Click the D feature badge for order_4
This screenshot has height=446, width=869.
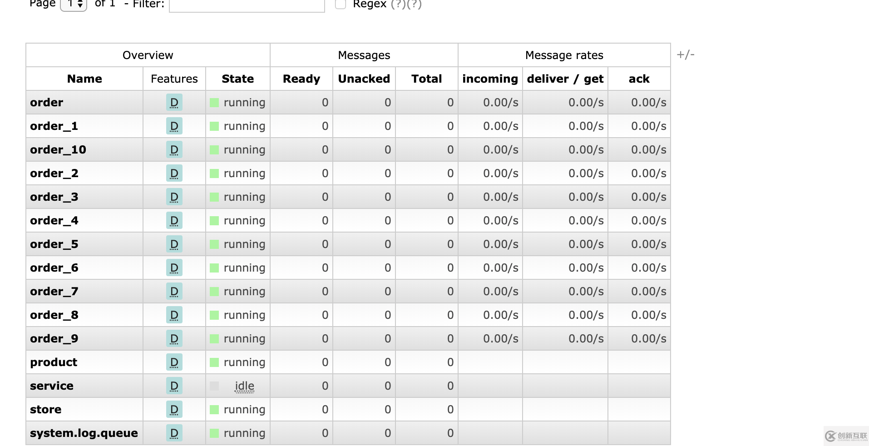tap(174, 220)
